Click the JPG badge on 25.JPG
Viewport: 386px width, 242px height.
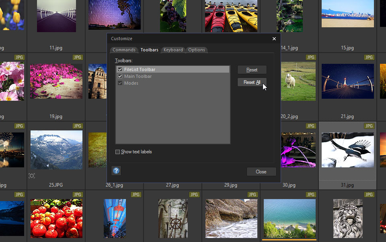(78, 126)
